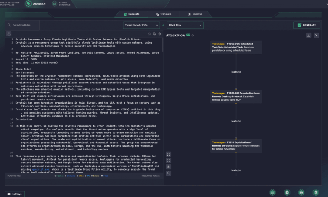
Task: Zoom in on the attack flow
Action: coord(168,167)
